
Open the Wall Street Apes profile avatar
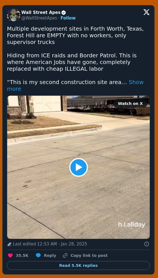click(14, 15)
